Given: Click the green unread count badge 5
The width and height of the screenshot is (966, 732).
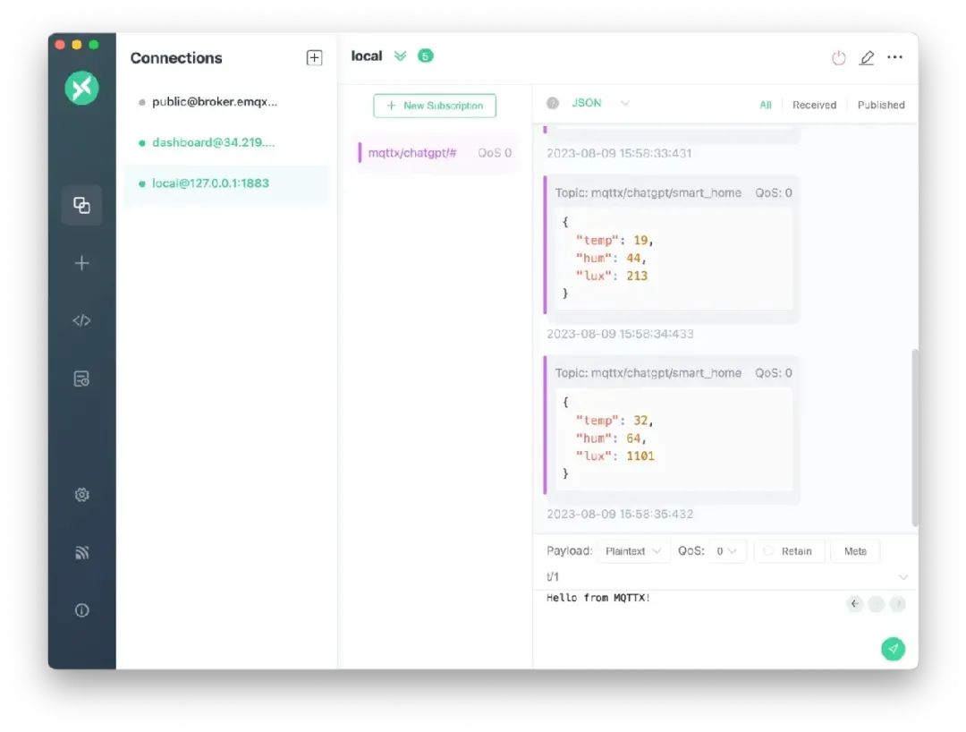Looking at the screenshot, I should [x=425, y=56].
